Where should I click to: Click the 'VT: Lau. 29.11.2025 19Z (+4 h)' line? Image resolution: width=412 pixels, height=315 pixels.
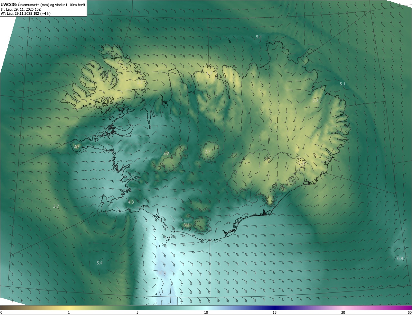pos(25,14)
